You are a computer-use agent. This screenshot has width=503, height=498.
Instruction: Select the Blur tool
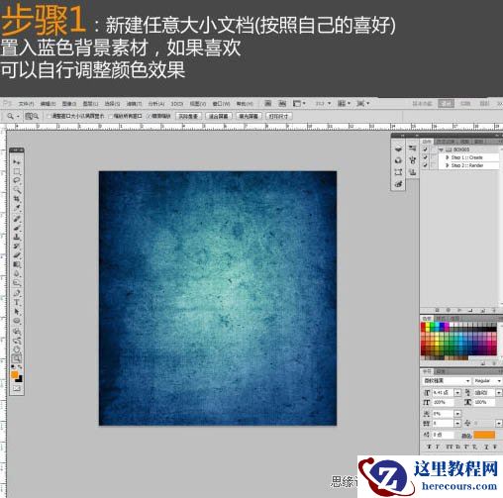pyautogui.click(x=17, y=274)
